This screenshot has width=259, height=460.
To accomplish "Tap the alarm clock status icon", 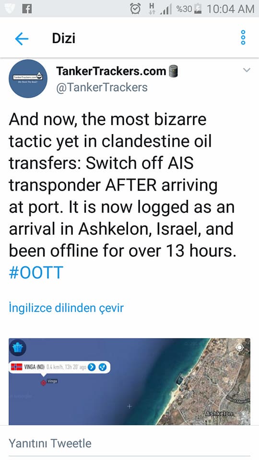I will coord(135,9).
